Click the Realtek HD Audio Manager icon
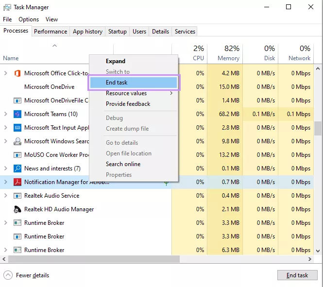The height and width of the screenshot is (287, 323). (17, 209)
